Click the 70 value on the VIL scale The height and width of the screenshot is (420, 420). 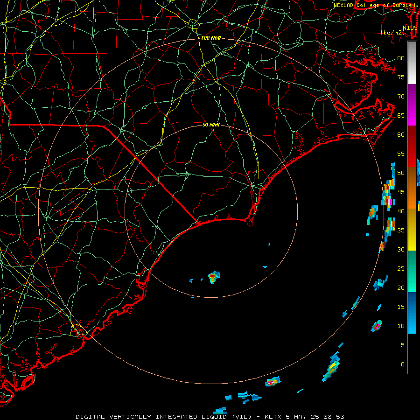click(x=401, y=97)
